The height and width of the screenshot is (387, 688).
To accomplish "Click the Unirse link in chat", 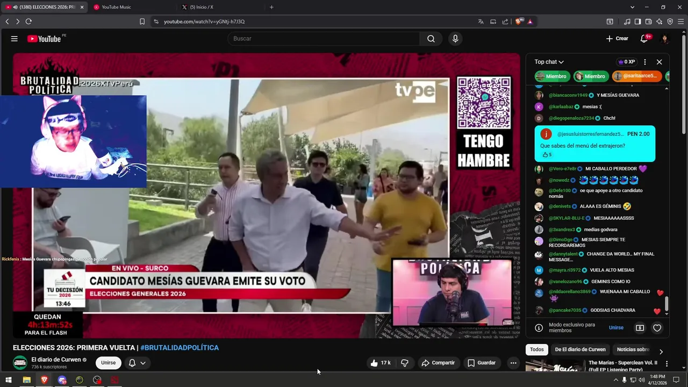I will pos(616,328).
